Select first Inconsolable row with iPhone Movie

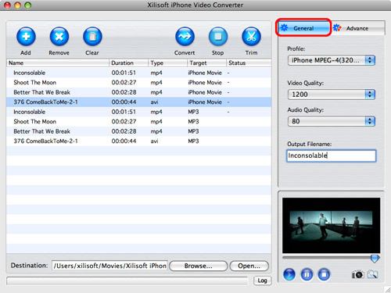[139, 73]
